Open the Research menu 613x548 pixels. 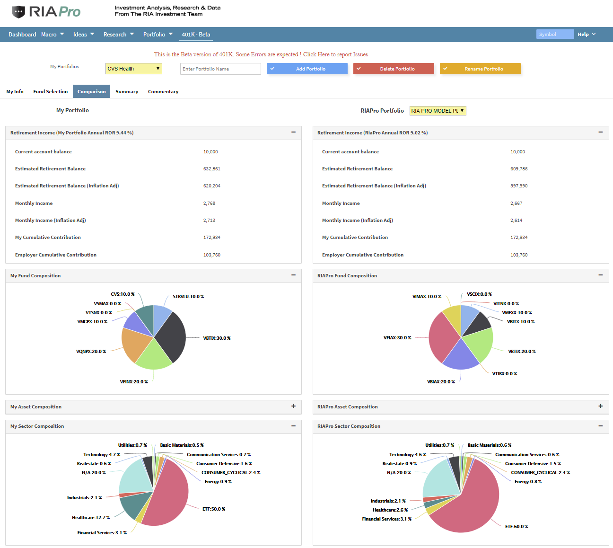(x=119, y=35)
